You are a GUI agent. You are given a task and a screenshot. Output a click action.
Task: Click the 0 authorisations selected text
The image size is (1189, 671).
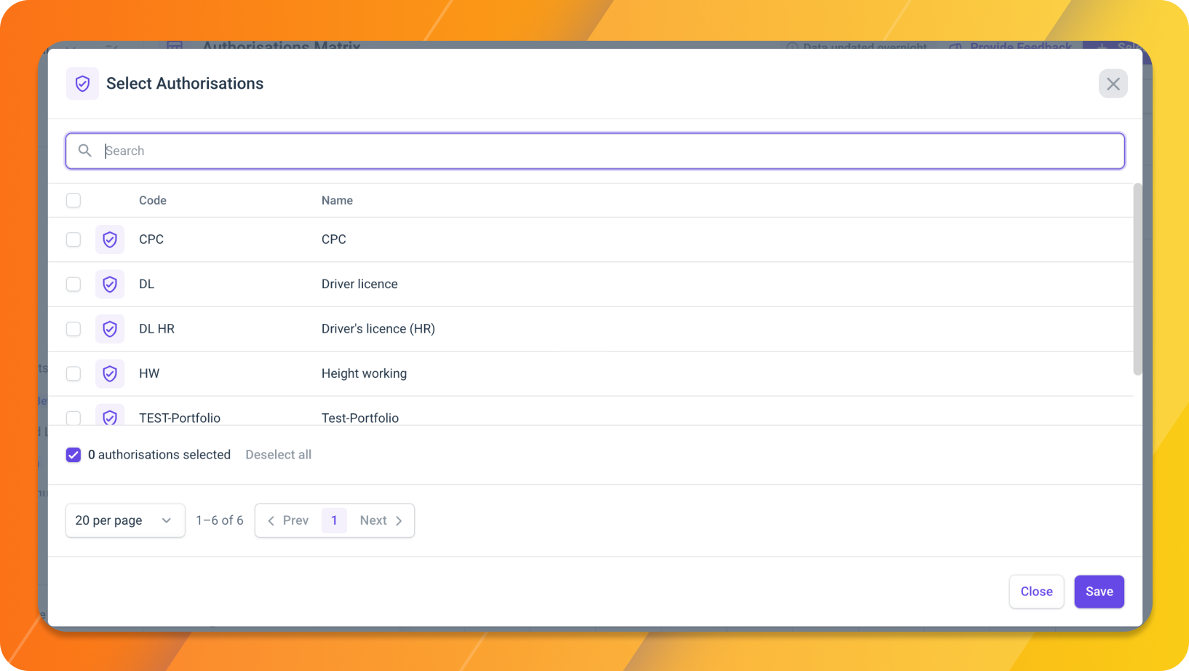159,455
